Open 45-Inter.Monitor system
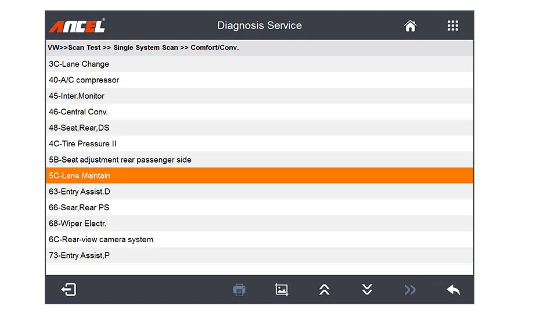 77,96
